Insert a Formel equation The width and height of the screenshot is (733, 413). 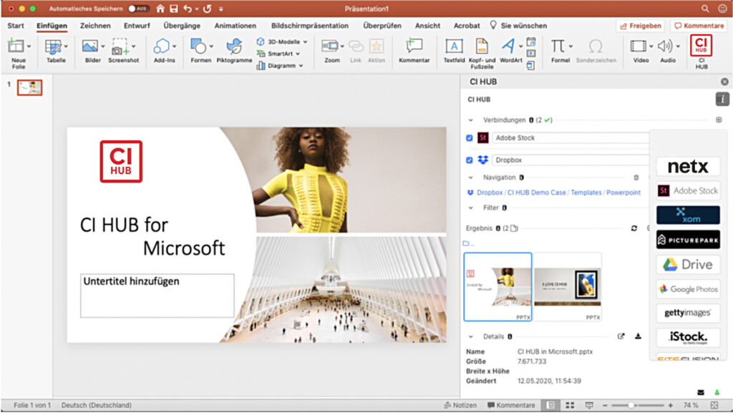(558, 47)
